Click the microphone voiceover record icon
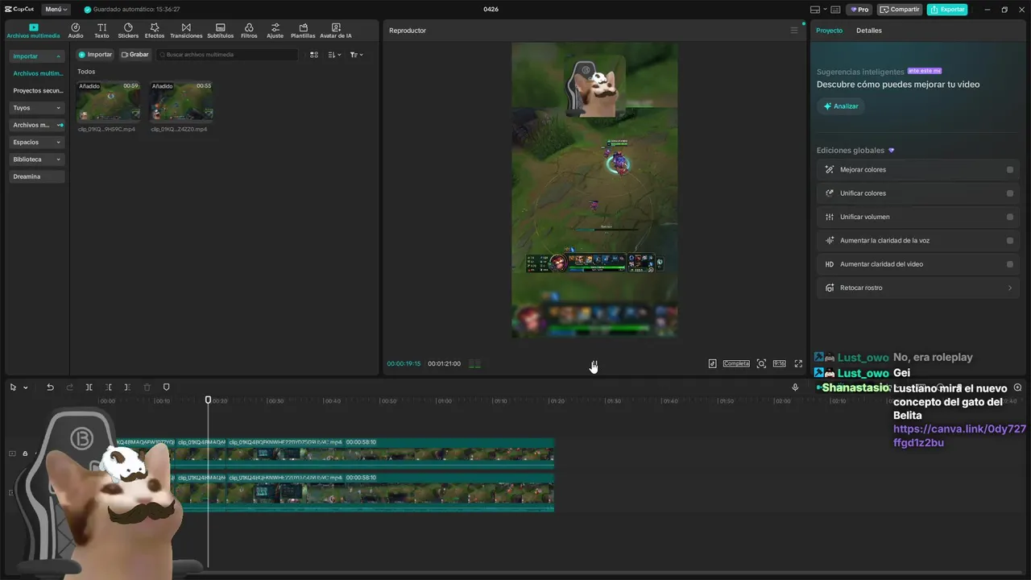This screenshot has height=580, width=1031. point(795,387)
